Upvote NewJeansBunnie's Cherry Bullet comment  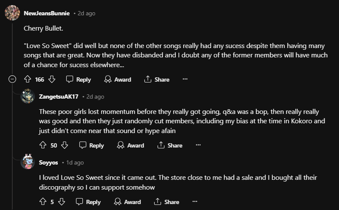coord(28,79)
